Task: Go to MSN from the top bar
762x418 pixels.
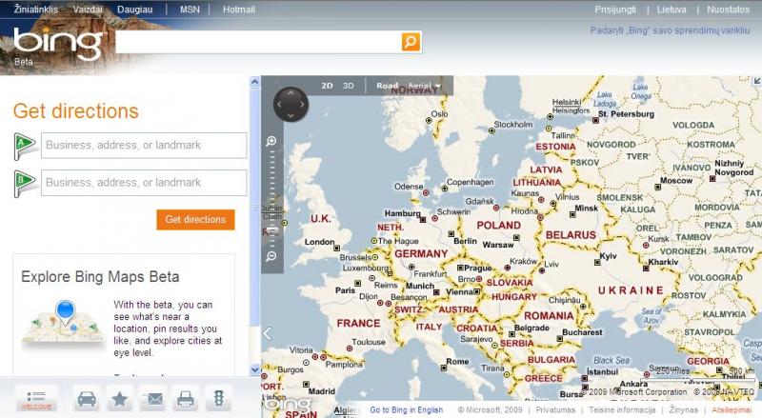Action: click(x=190, y=10)
